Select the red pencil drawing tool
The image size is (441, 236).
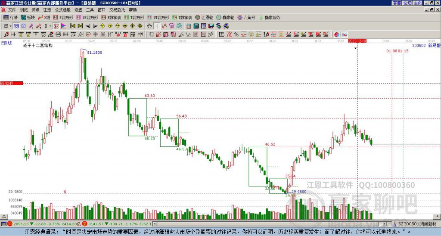pos(6,34)
